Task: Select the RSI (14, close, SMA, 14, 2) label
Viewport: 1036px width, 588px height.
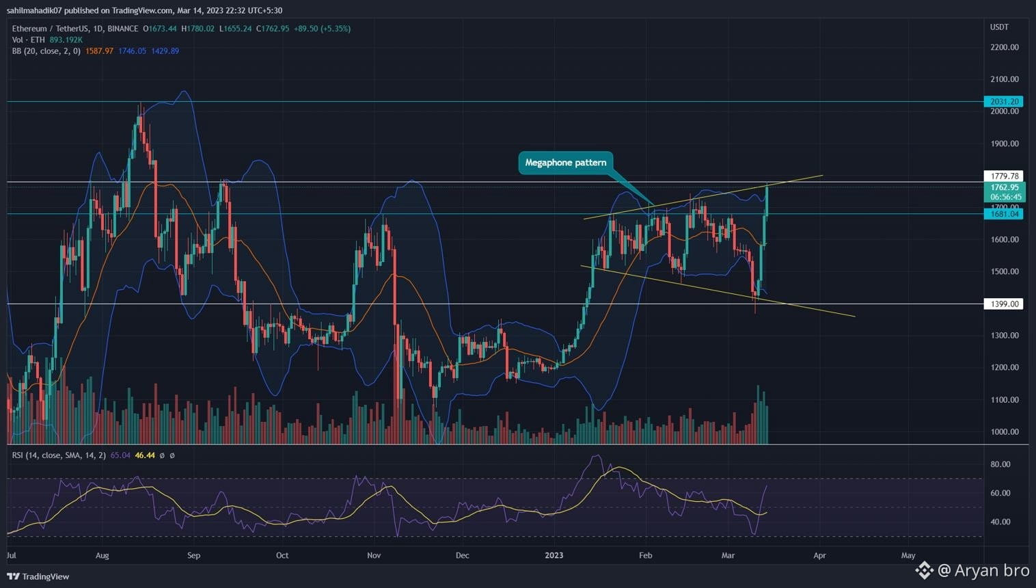Action: 59,455
